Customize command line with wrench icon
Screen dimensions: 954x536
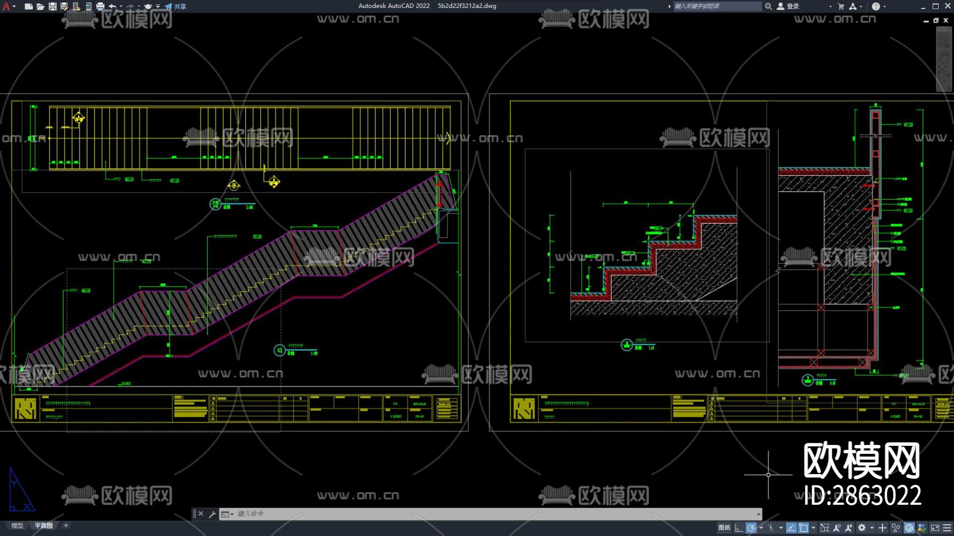pyautogui.click(x=212, y=514)
